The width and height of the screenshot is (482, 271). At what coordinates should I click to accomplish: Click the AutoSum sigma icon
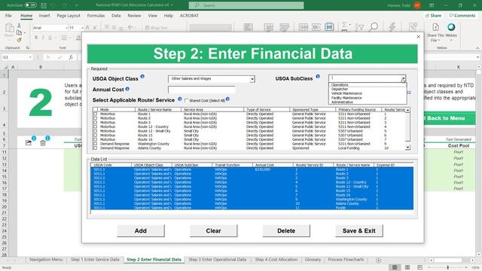(x=345, y=24)
